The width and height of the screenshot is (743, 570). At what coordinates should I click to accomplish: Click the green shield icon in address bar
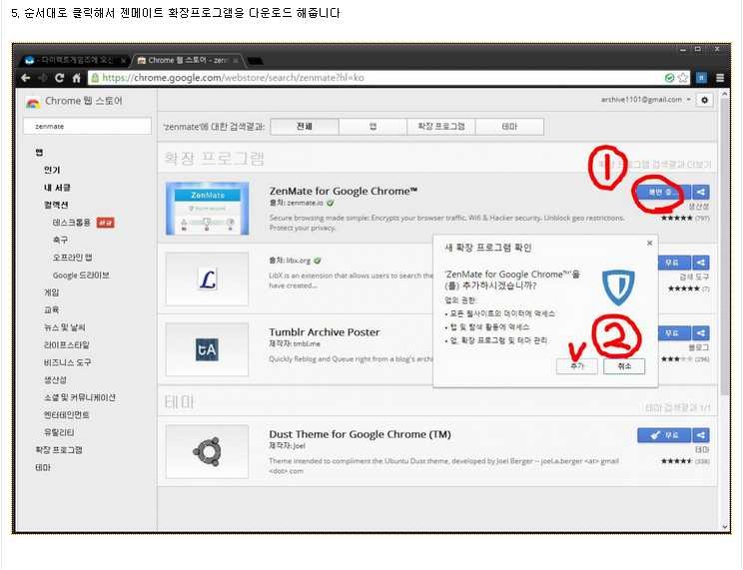point(669,78)
